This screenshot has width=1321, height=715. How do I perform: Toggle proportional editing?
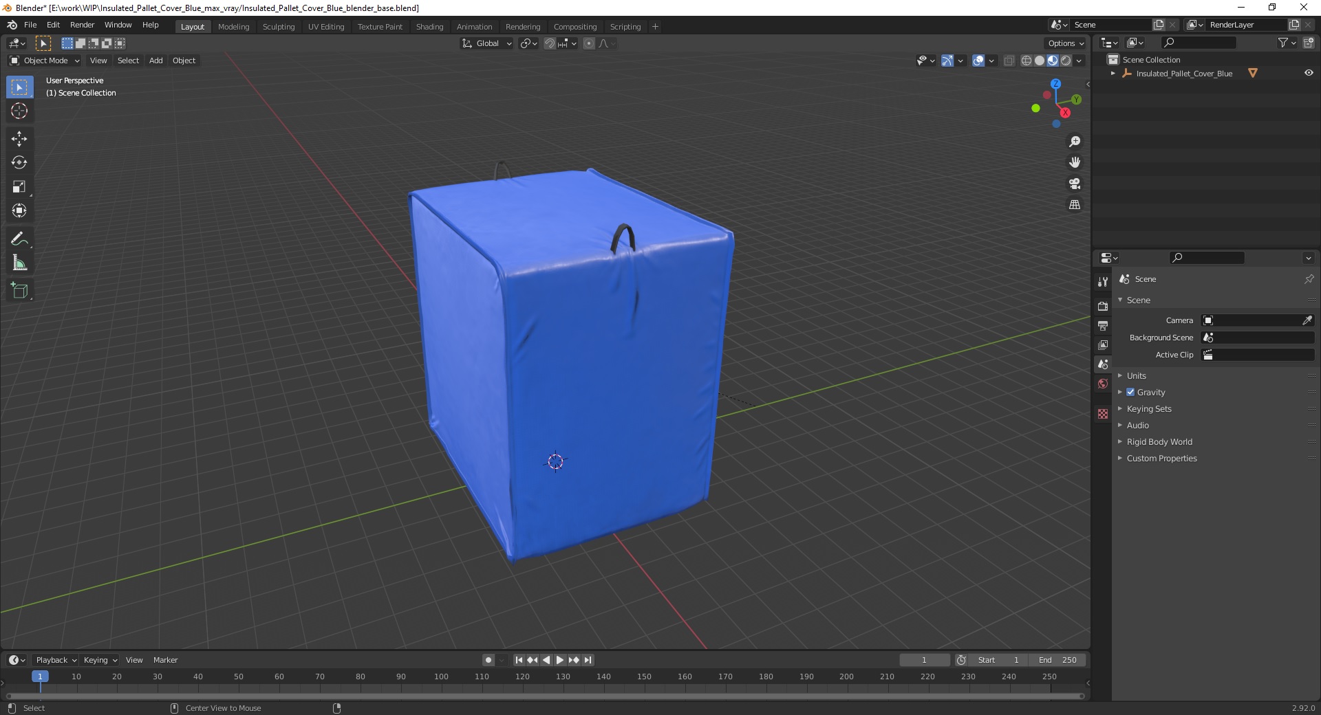(x=589, y=43)
